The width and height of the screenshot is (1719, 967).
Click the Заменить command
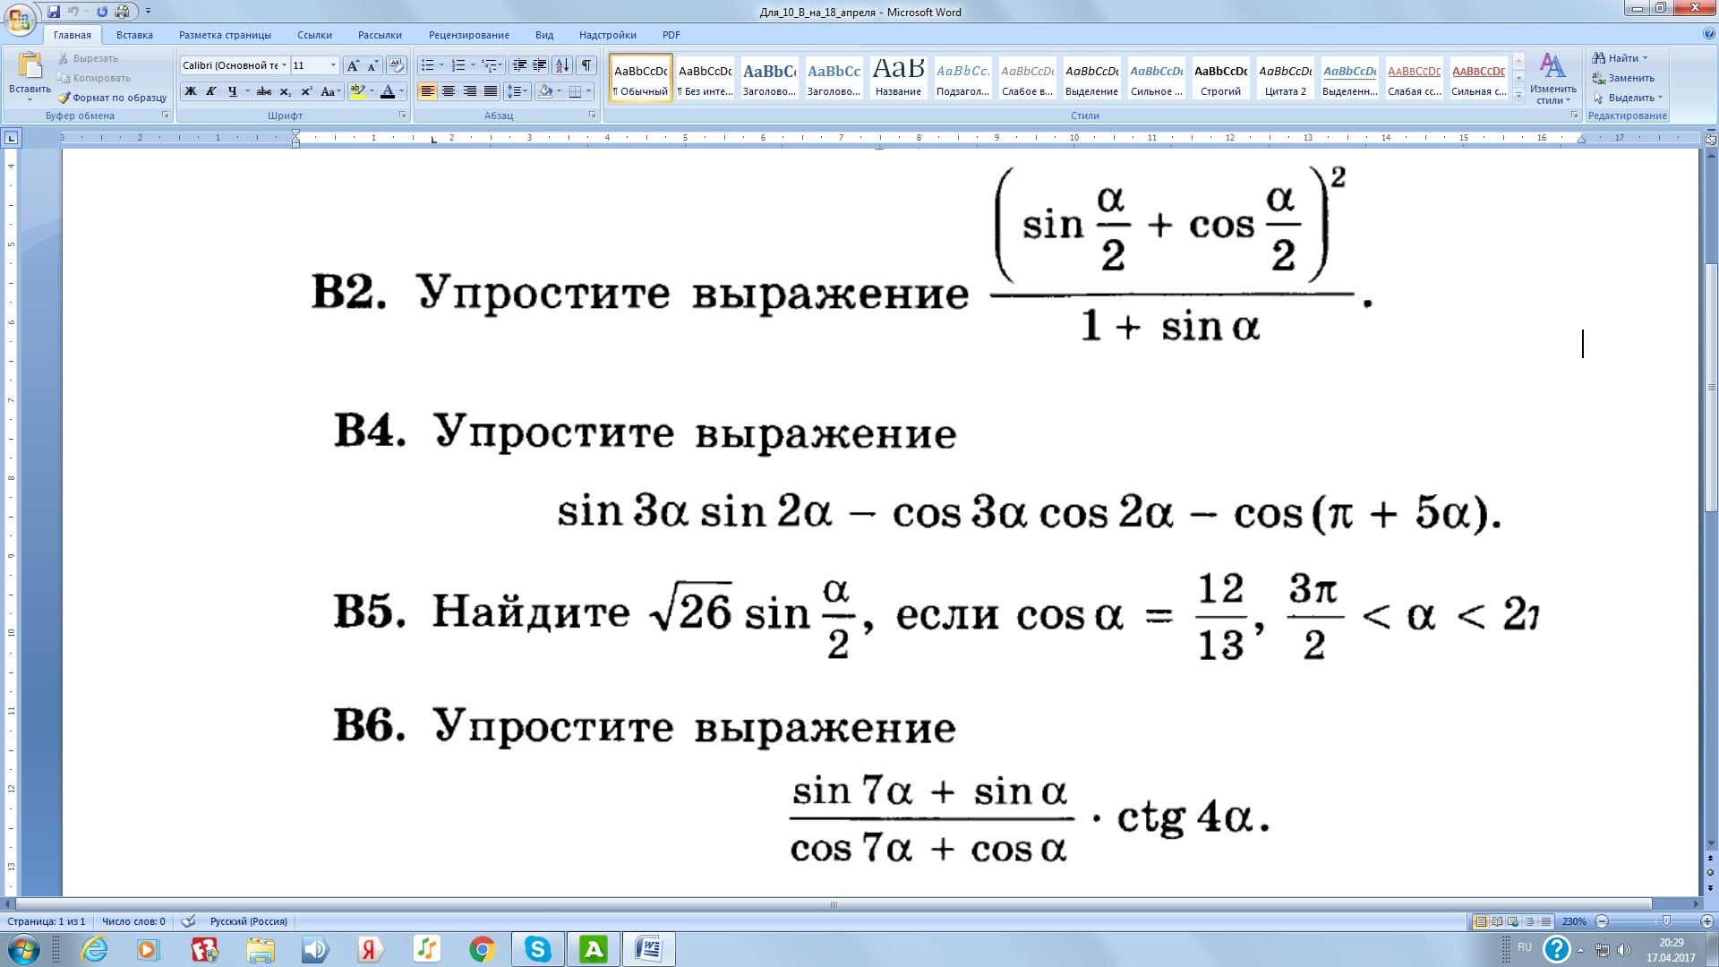(x=1627, y=78)
